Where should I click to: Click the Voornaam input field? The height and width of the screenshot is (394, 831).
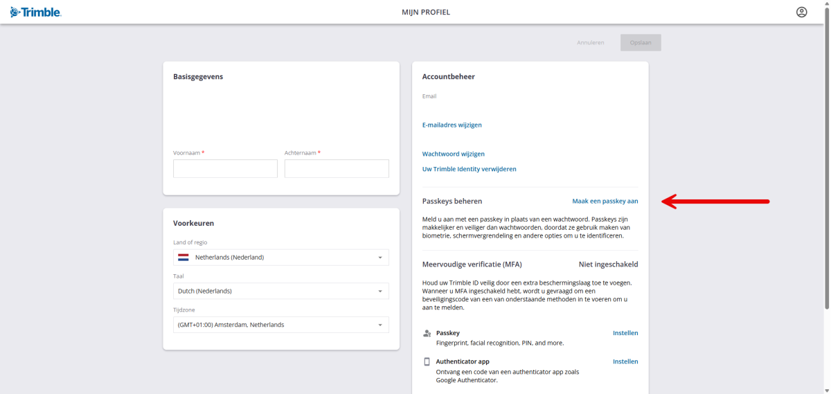click(x=225, y=169)
